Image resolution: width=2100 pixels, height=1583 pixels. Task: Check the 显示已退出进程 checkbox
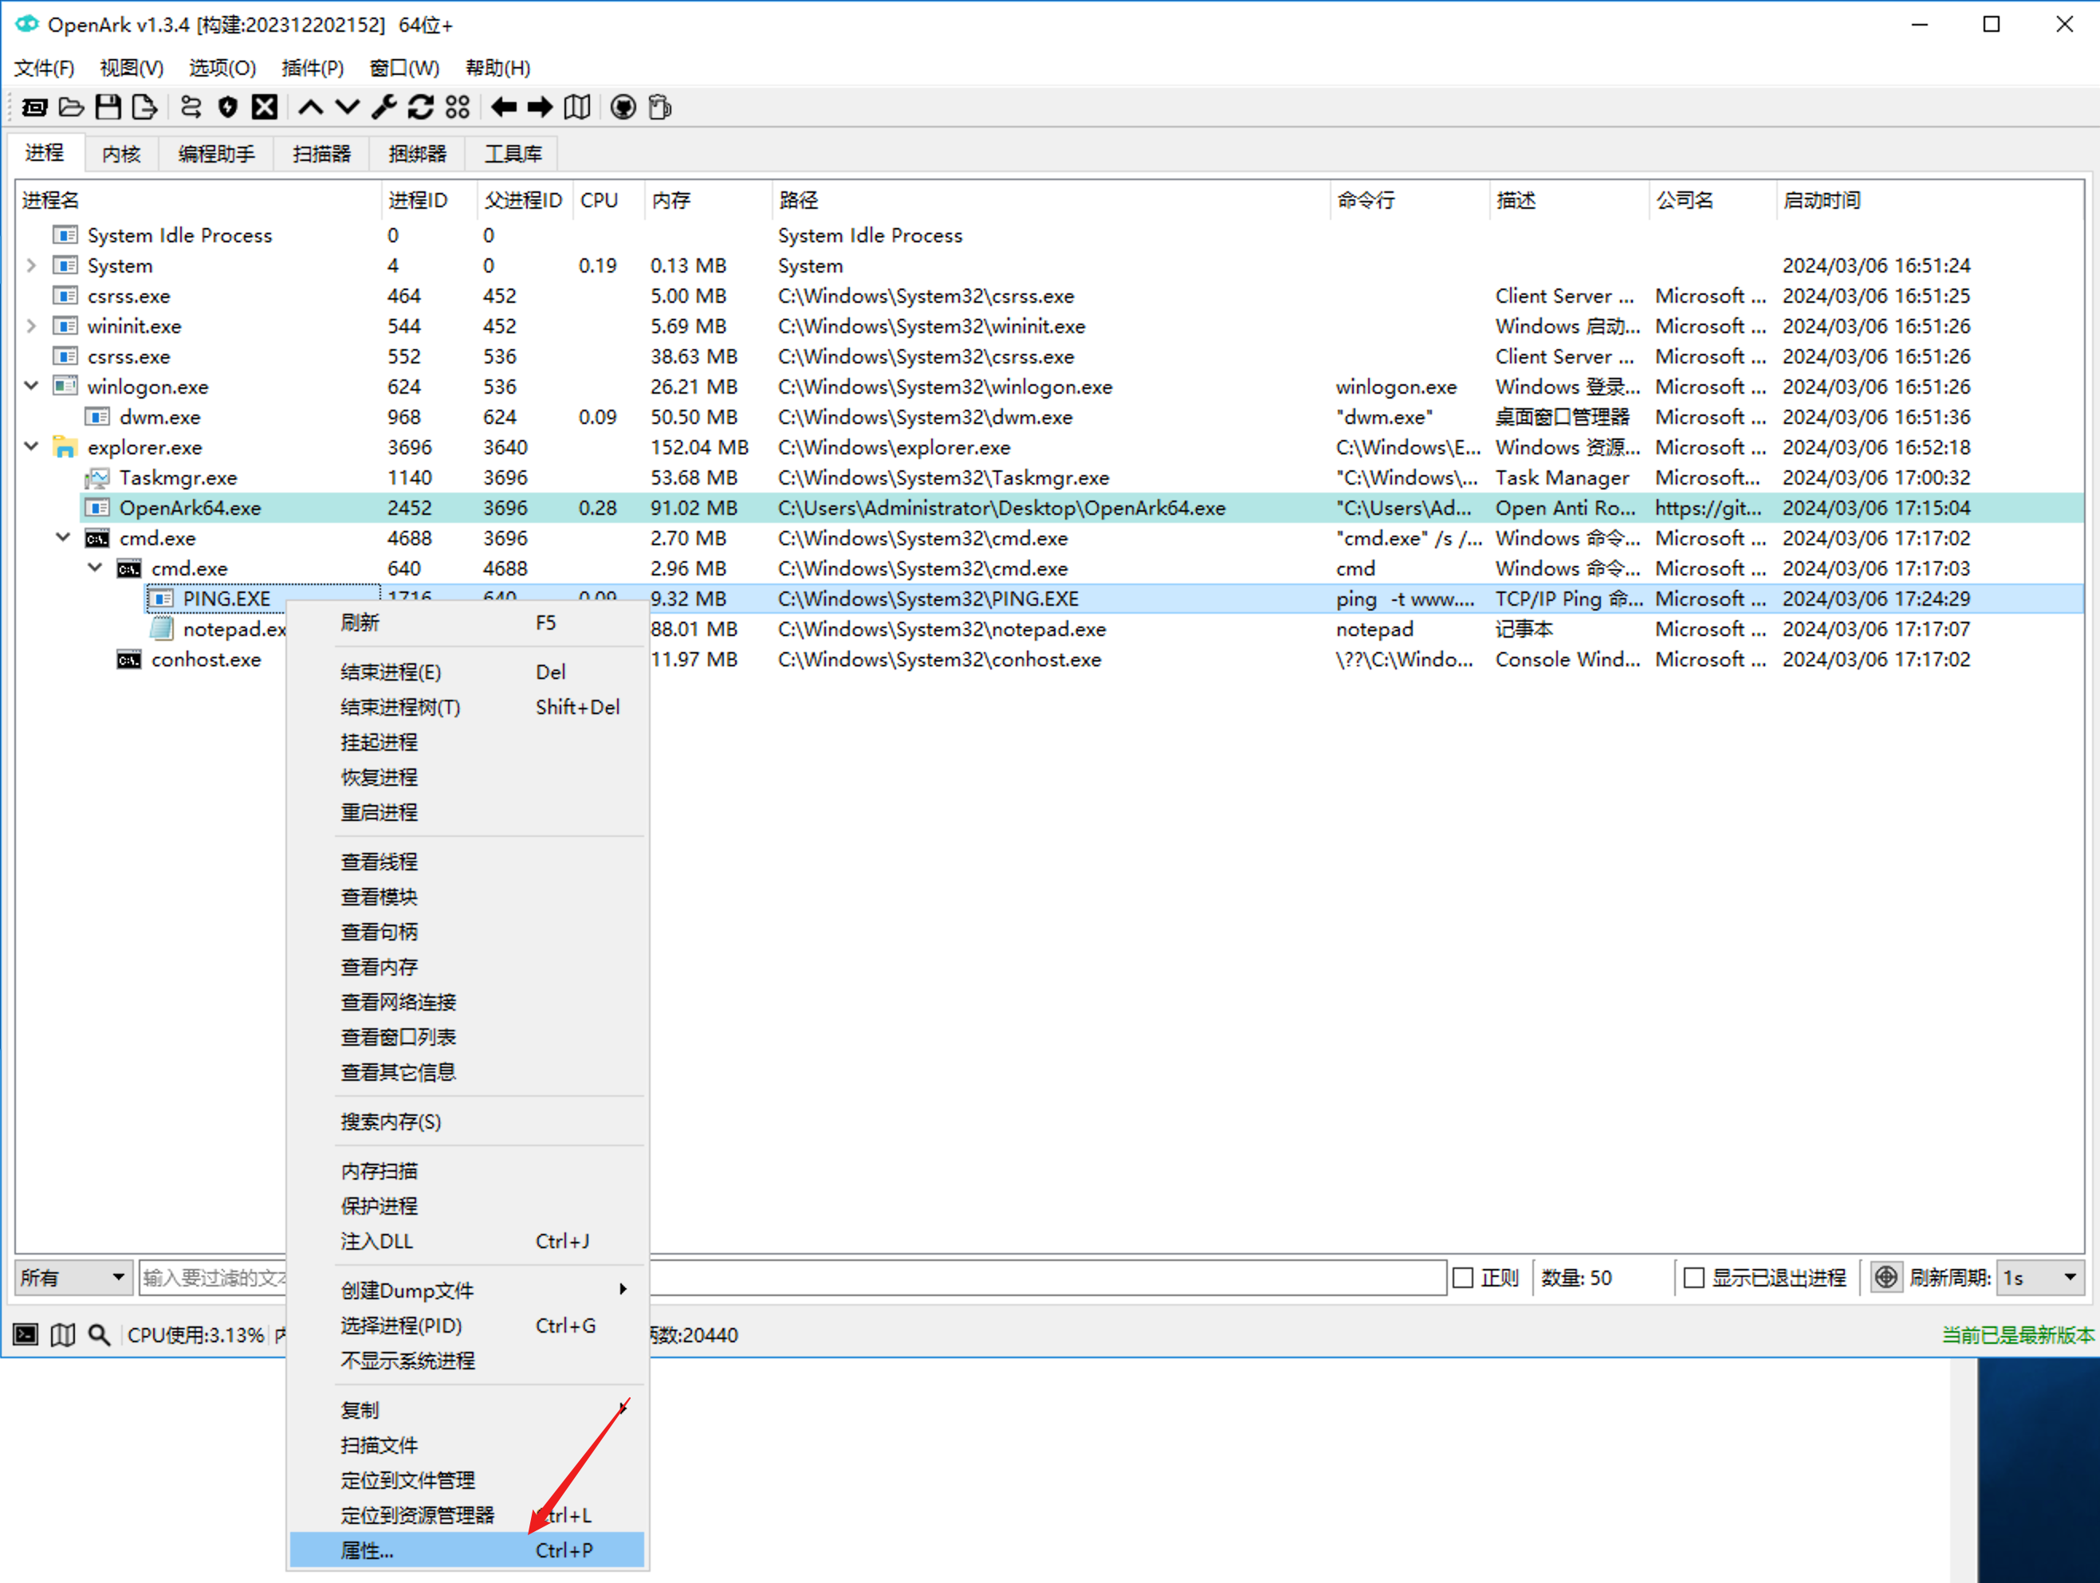1693,1278
